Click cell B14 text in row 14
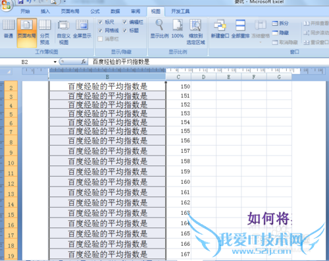 point(107,202)
